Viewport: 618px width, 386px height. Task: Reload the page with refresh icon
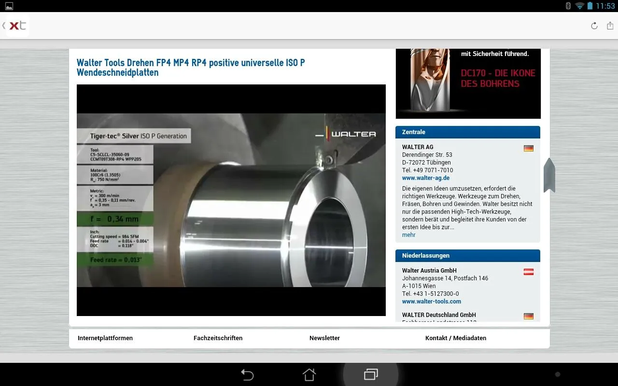click(x=594, y=26)
